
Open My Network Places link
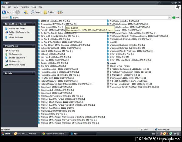pos(17,65)
